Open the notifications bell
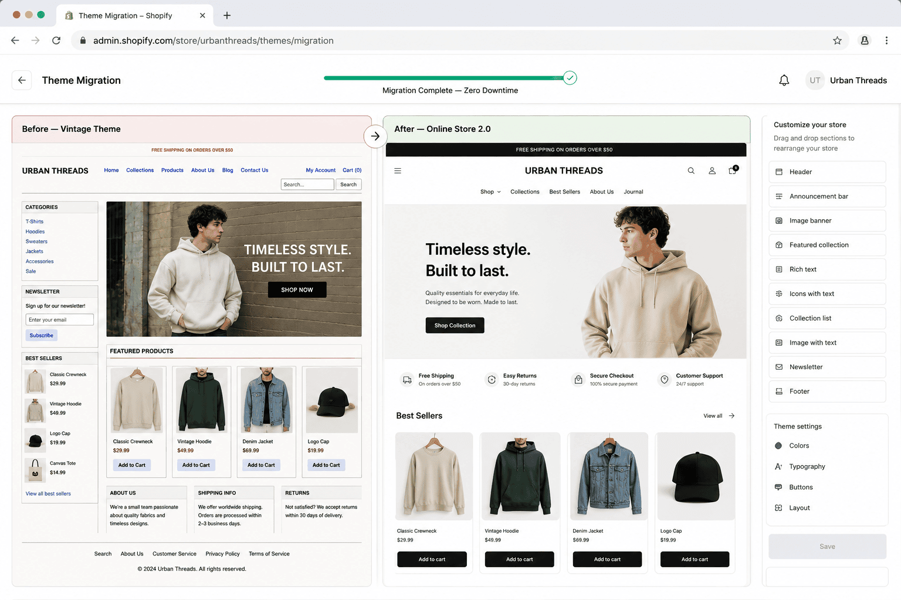The image size is (901, 600). click(x=784, y=80)
